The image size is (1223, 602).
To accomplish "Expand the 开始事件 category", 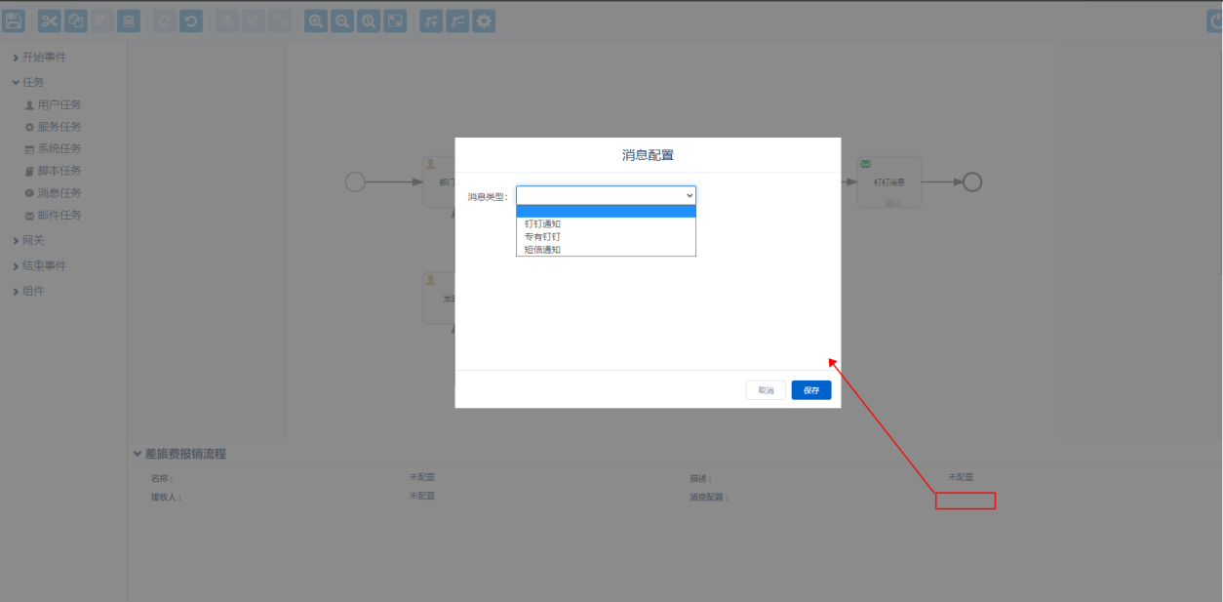I will (44, 58).
